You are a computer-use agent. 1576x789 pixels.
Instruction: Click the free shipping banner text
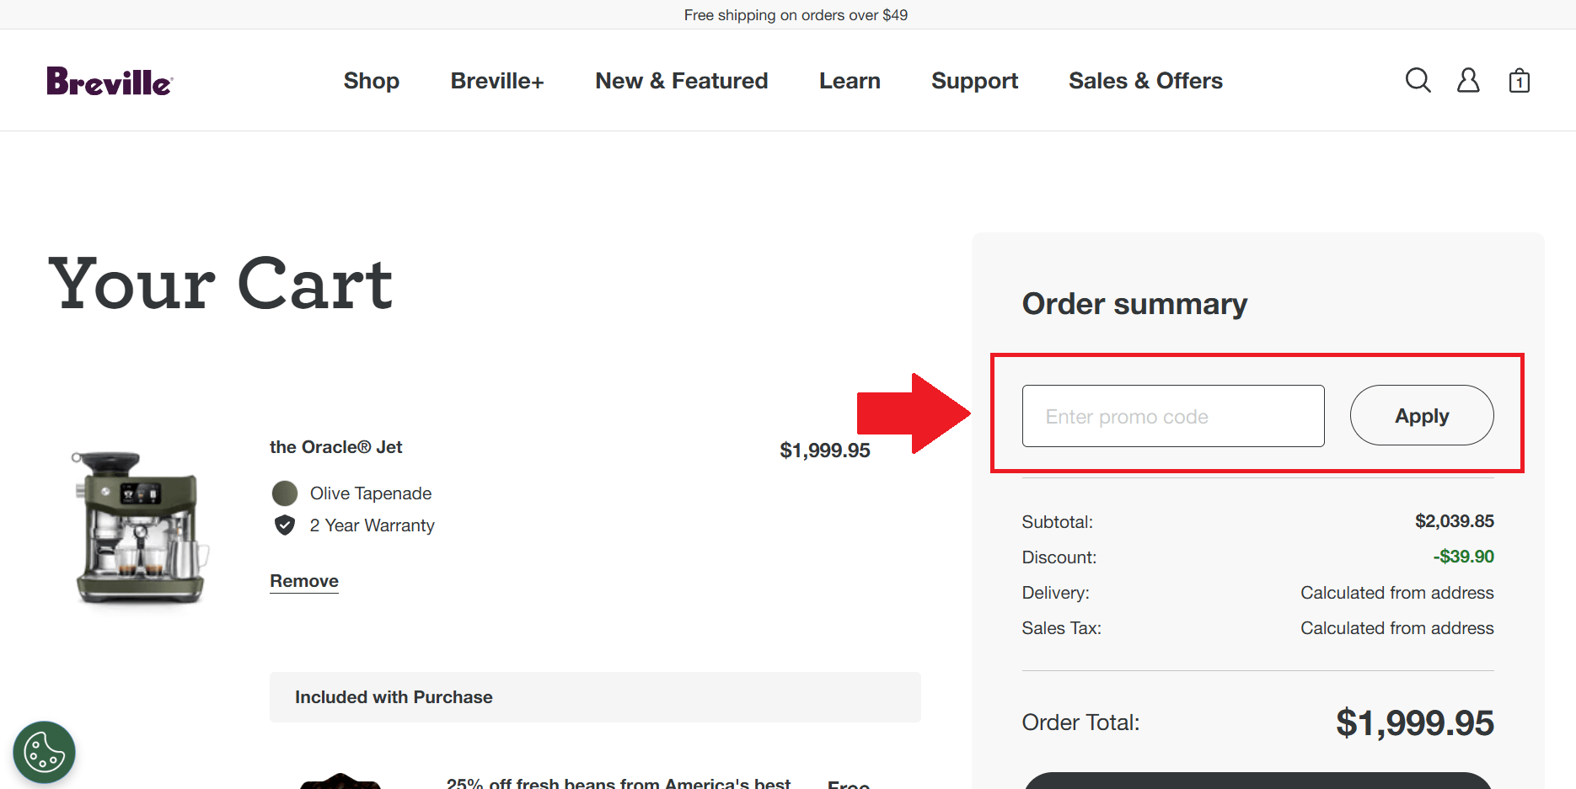(795, 15)
